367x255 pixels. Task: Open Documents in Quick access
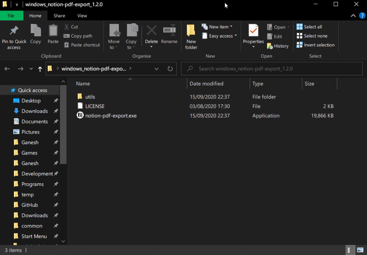tap(34, 121)
